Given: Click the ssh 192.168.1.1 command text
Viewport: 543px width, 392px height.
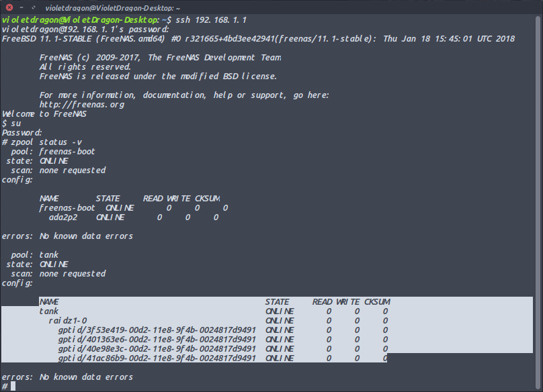Looking at the screenshot, I should point(211,20).
